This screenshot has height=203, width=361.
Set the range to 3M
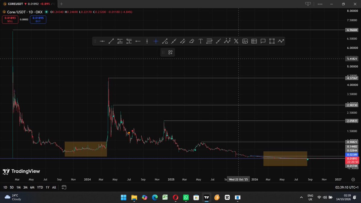click(x=26, y=187)
